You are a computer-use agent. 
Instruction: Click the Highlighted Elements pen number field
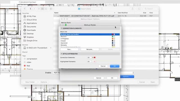[89, 62]
